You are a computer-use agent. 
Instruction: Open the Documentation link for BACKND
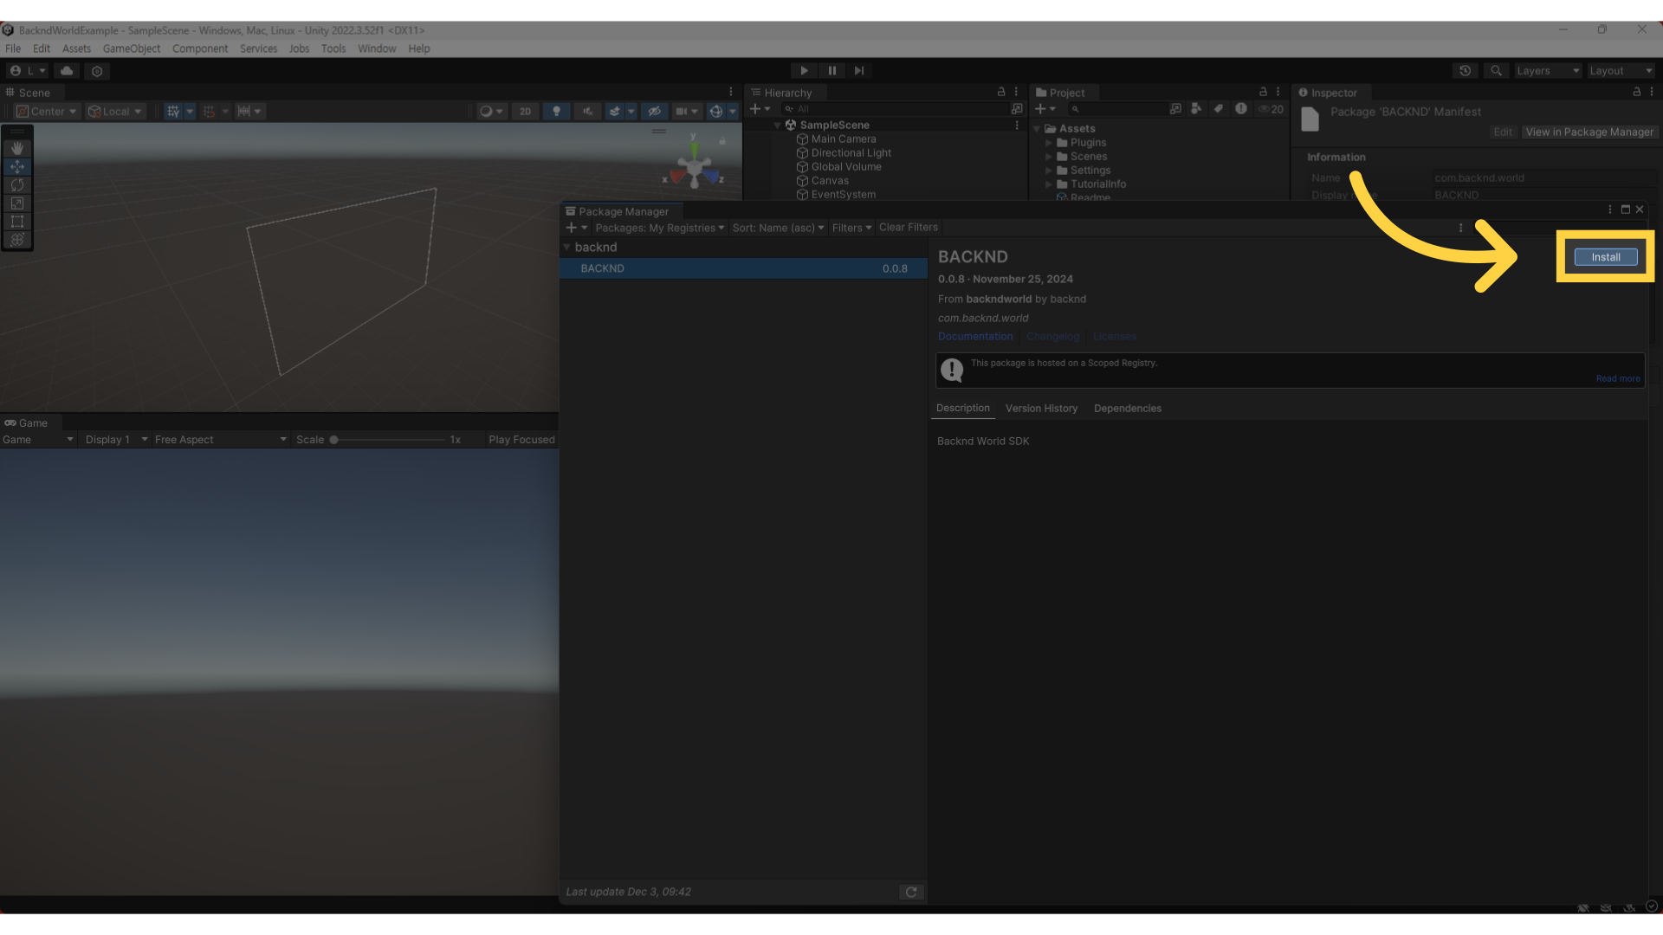[974, 336]
